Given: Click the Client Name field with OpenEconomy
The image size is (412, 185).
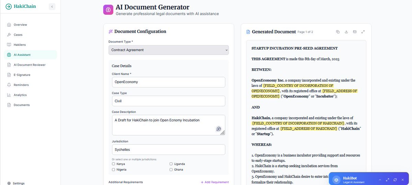Looking at the screenshot, I should pos(169,82).
